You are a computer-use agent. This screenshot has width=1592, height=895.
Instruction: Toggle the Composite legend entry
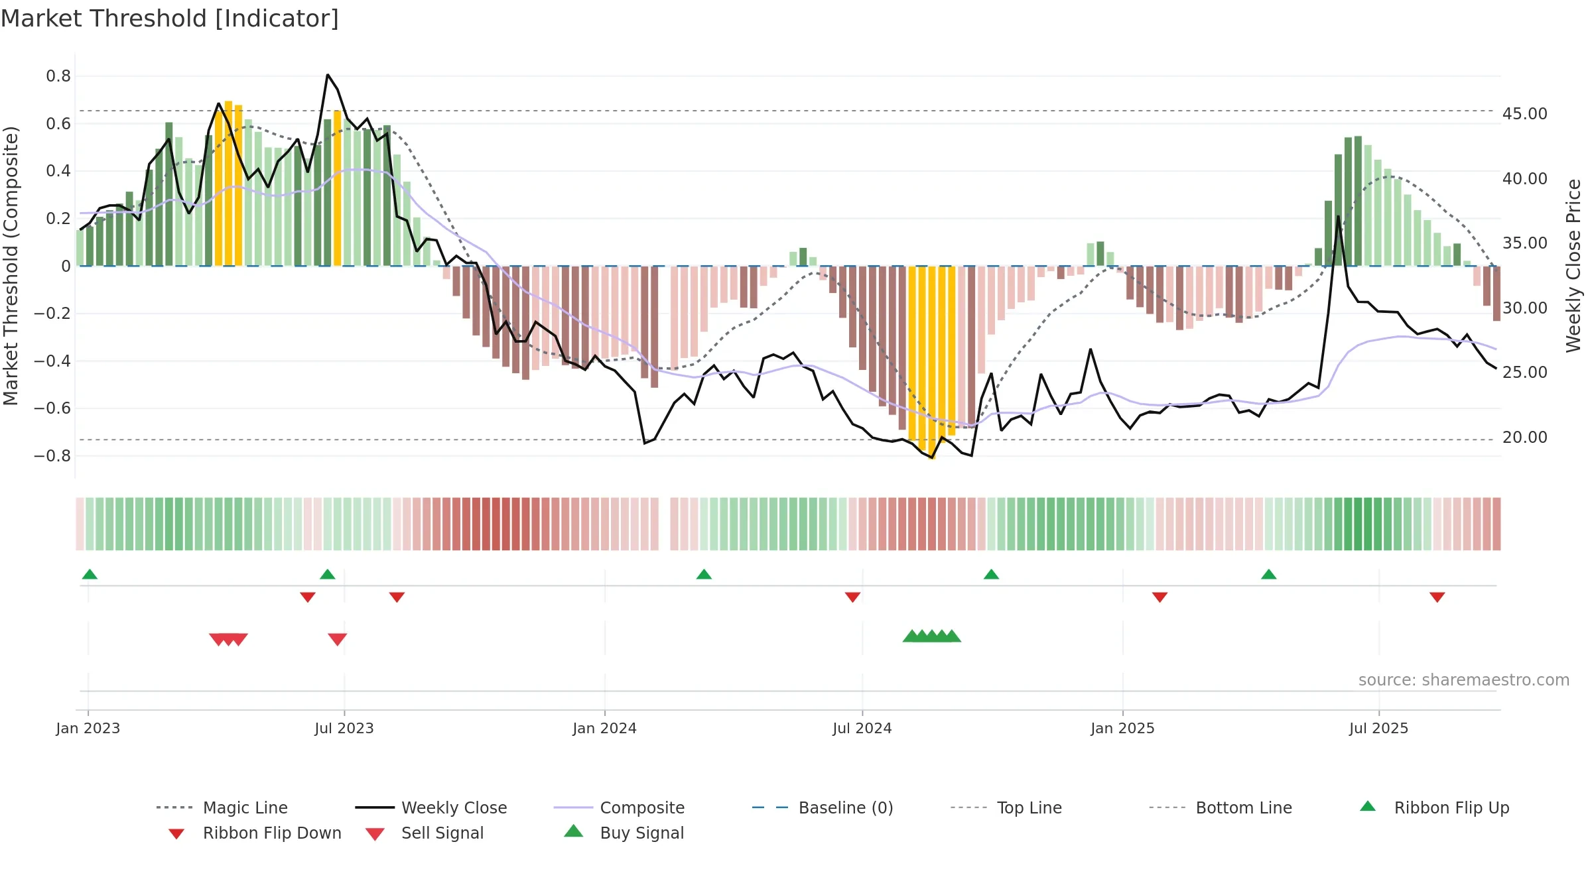(x=618, y=807)
